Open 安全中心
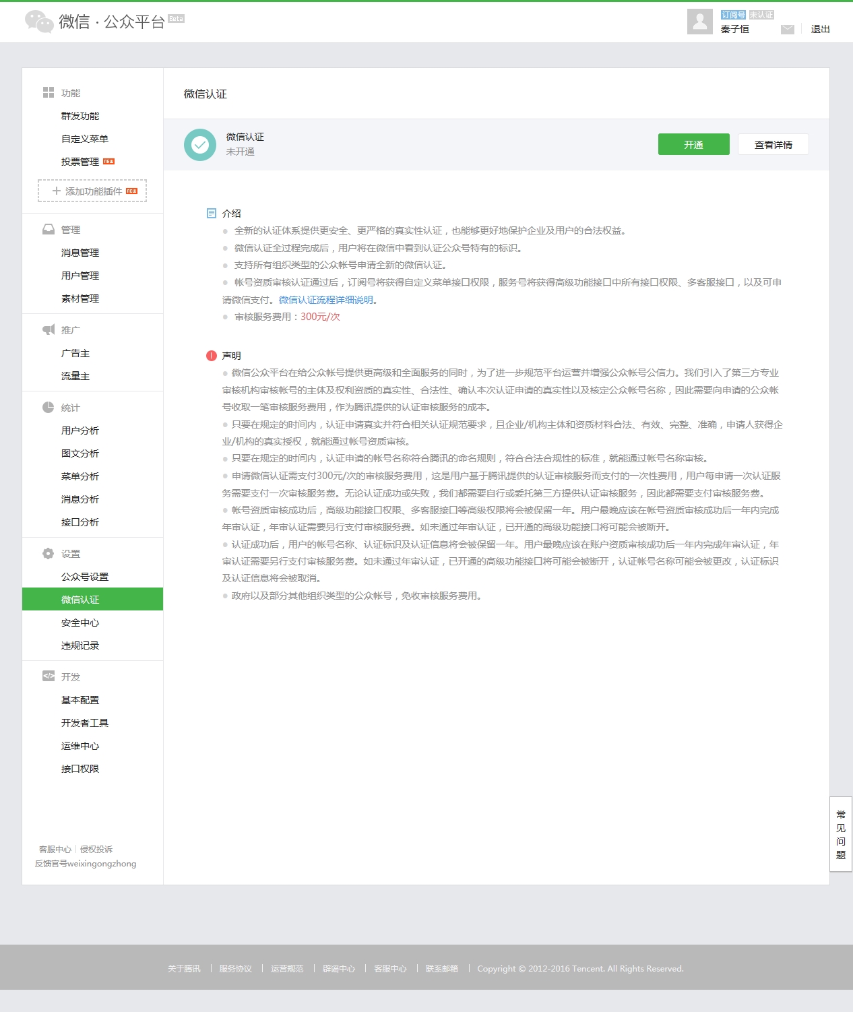The image size is (853, 1012). pos(80,623)
